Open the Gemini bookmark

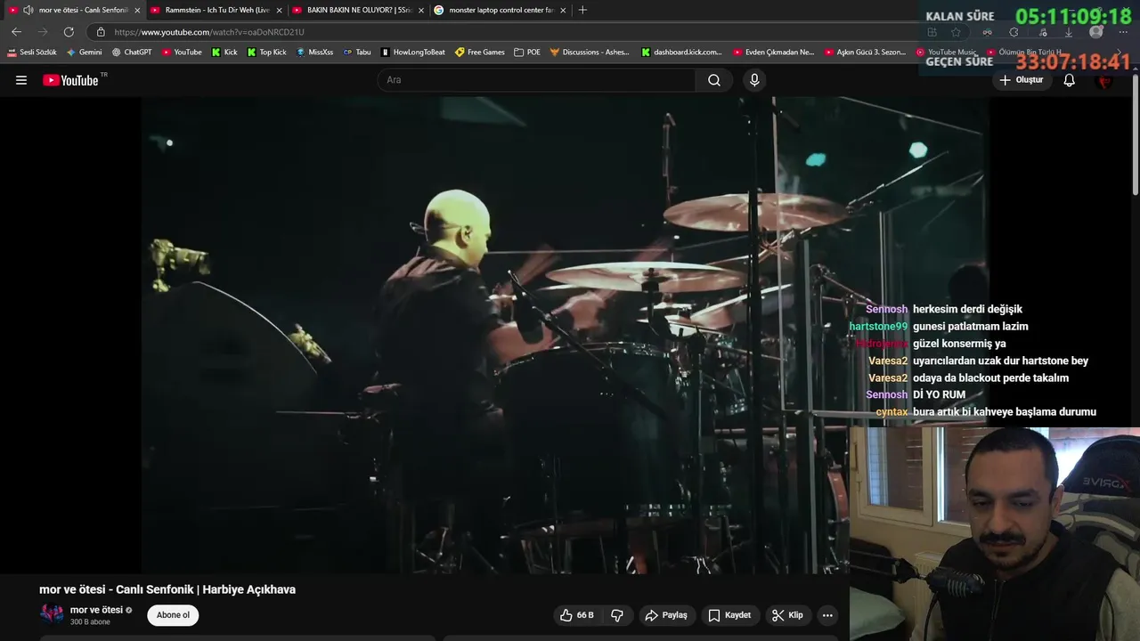(85, 53)
